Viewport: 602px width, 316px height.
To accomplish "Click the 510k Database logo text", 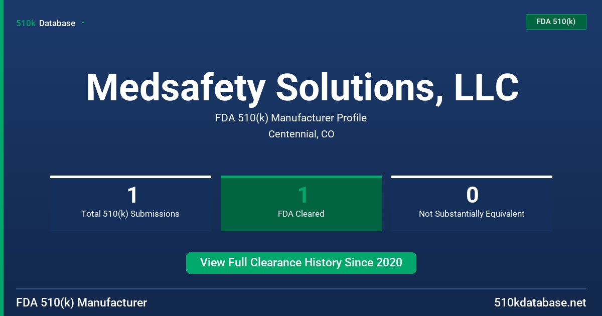I will (46, 23).
